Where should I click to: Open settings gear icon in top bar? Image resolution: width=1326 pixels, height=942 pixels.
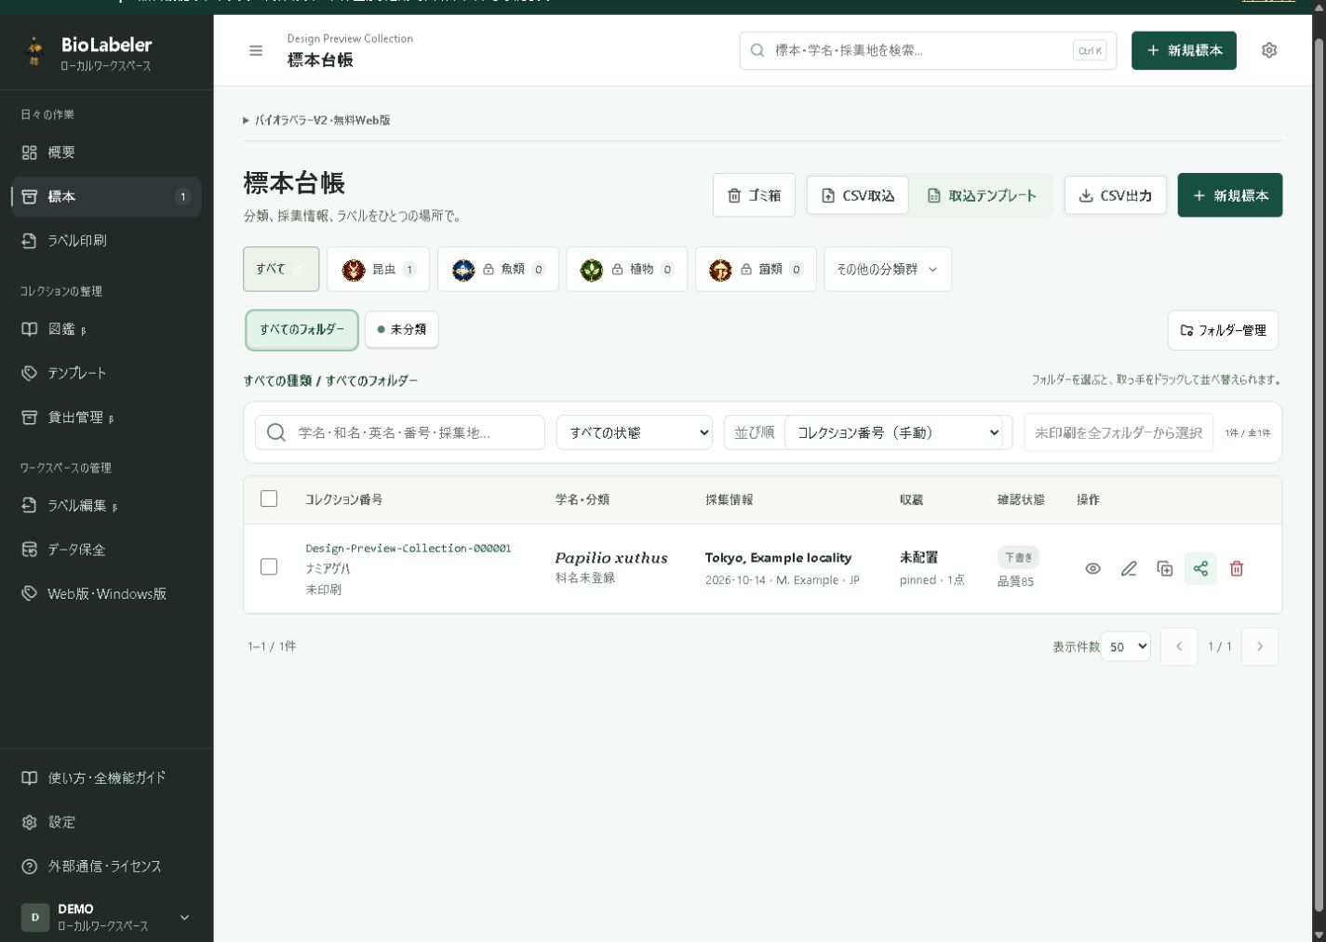click(x=1269, y=50)
